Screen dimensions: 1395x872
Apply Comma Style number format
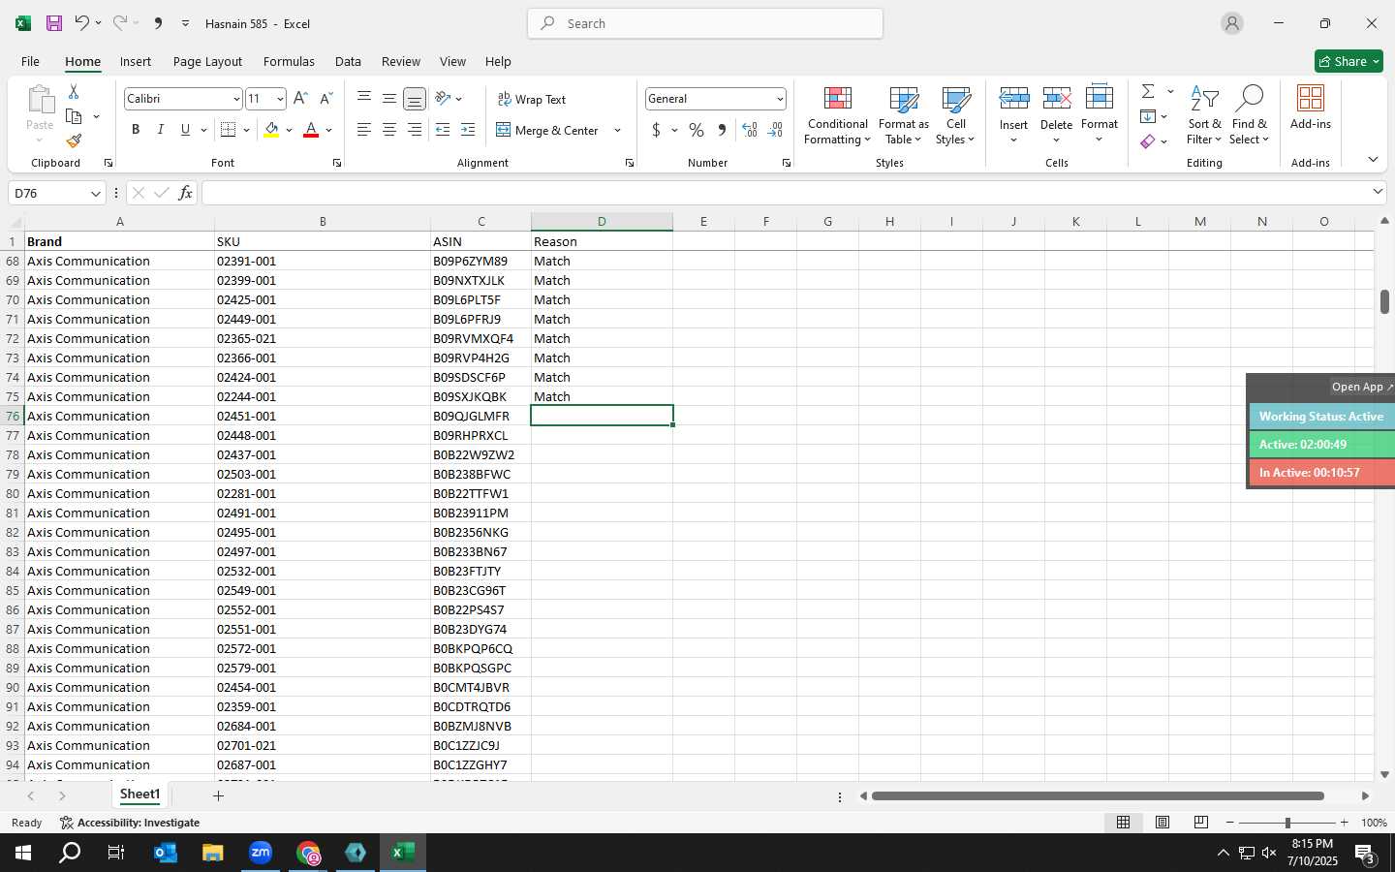tap(722, 130)
